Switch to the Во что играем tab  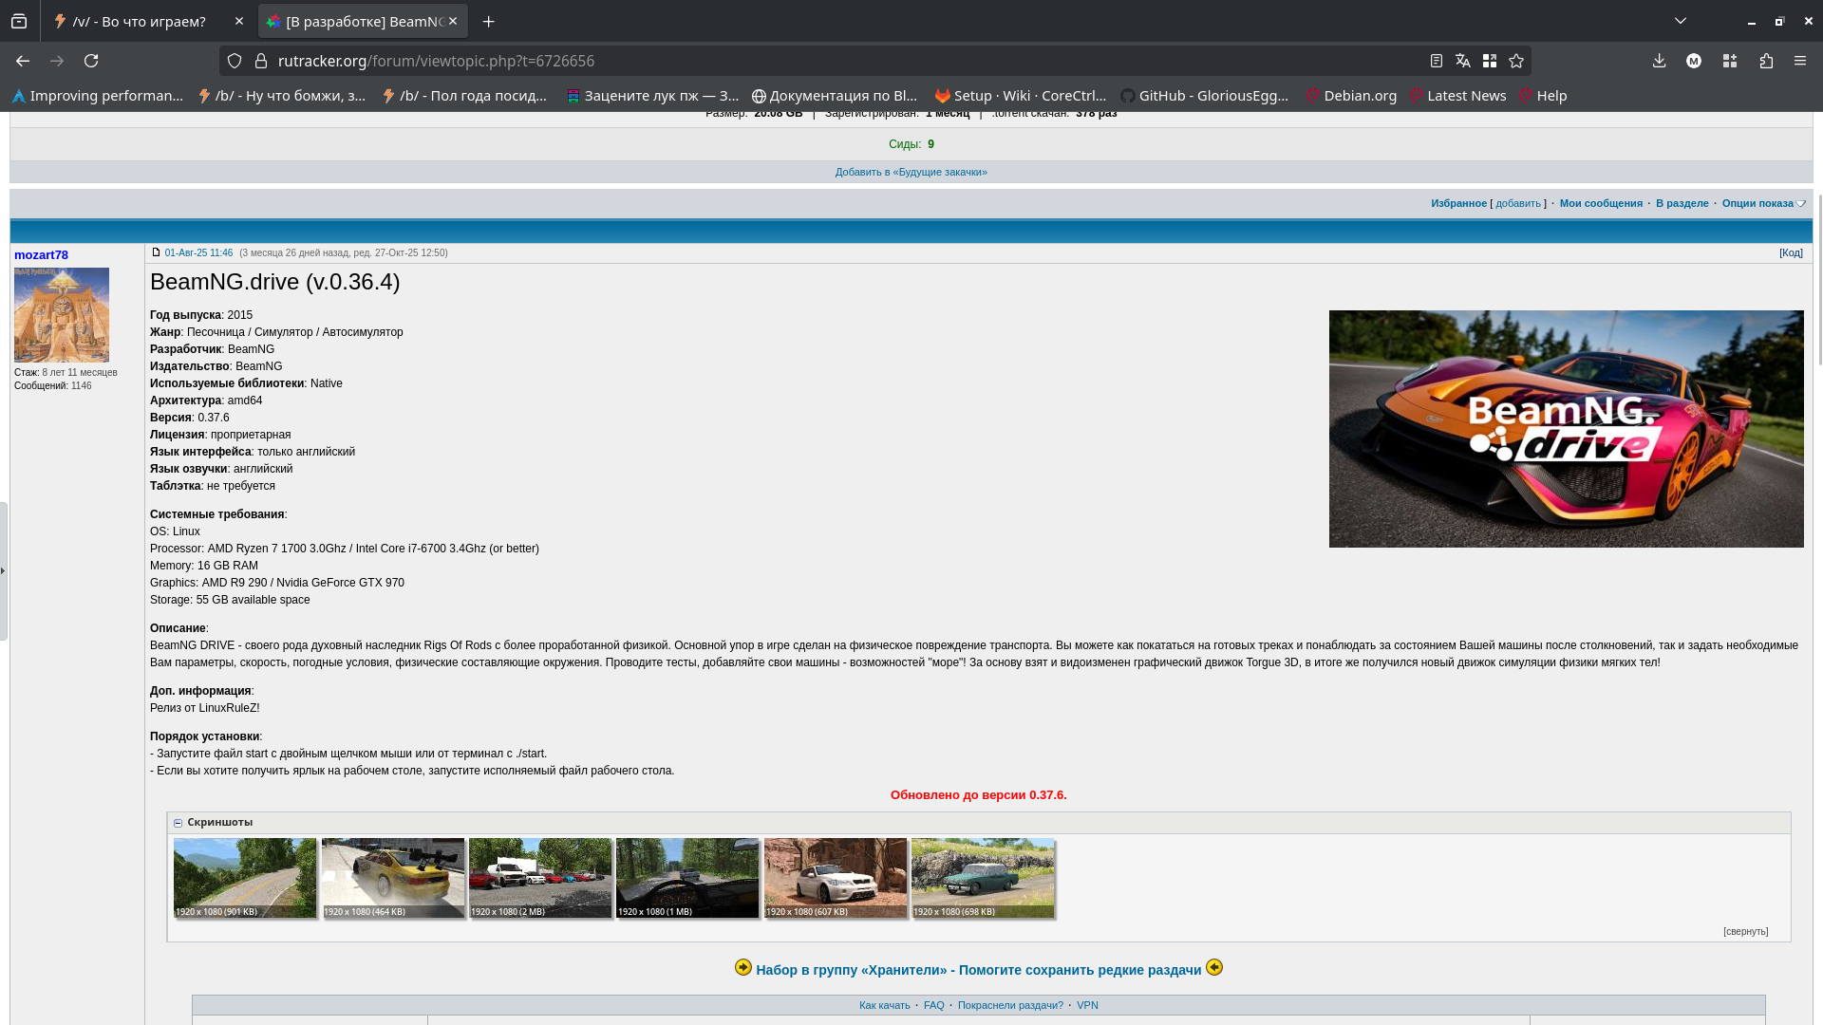coord(139,21)
